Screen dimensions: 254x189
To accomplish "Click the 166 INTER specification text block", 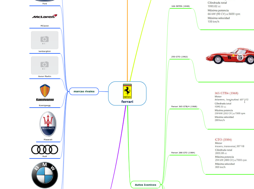I will click(224, 12).
